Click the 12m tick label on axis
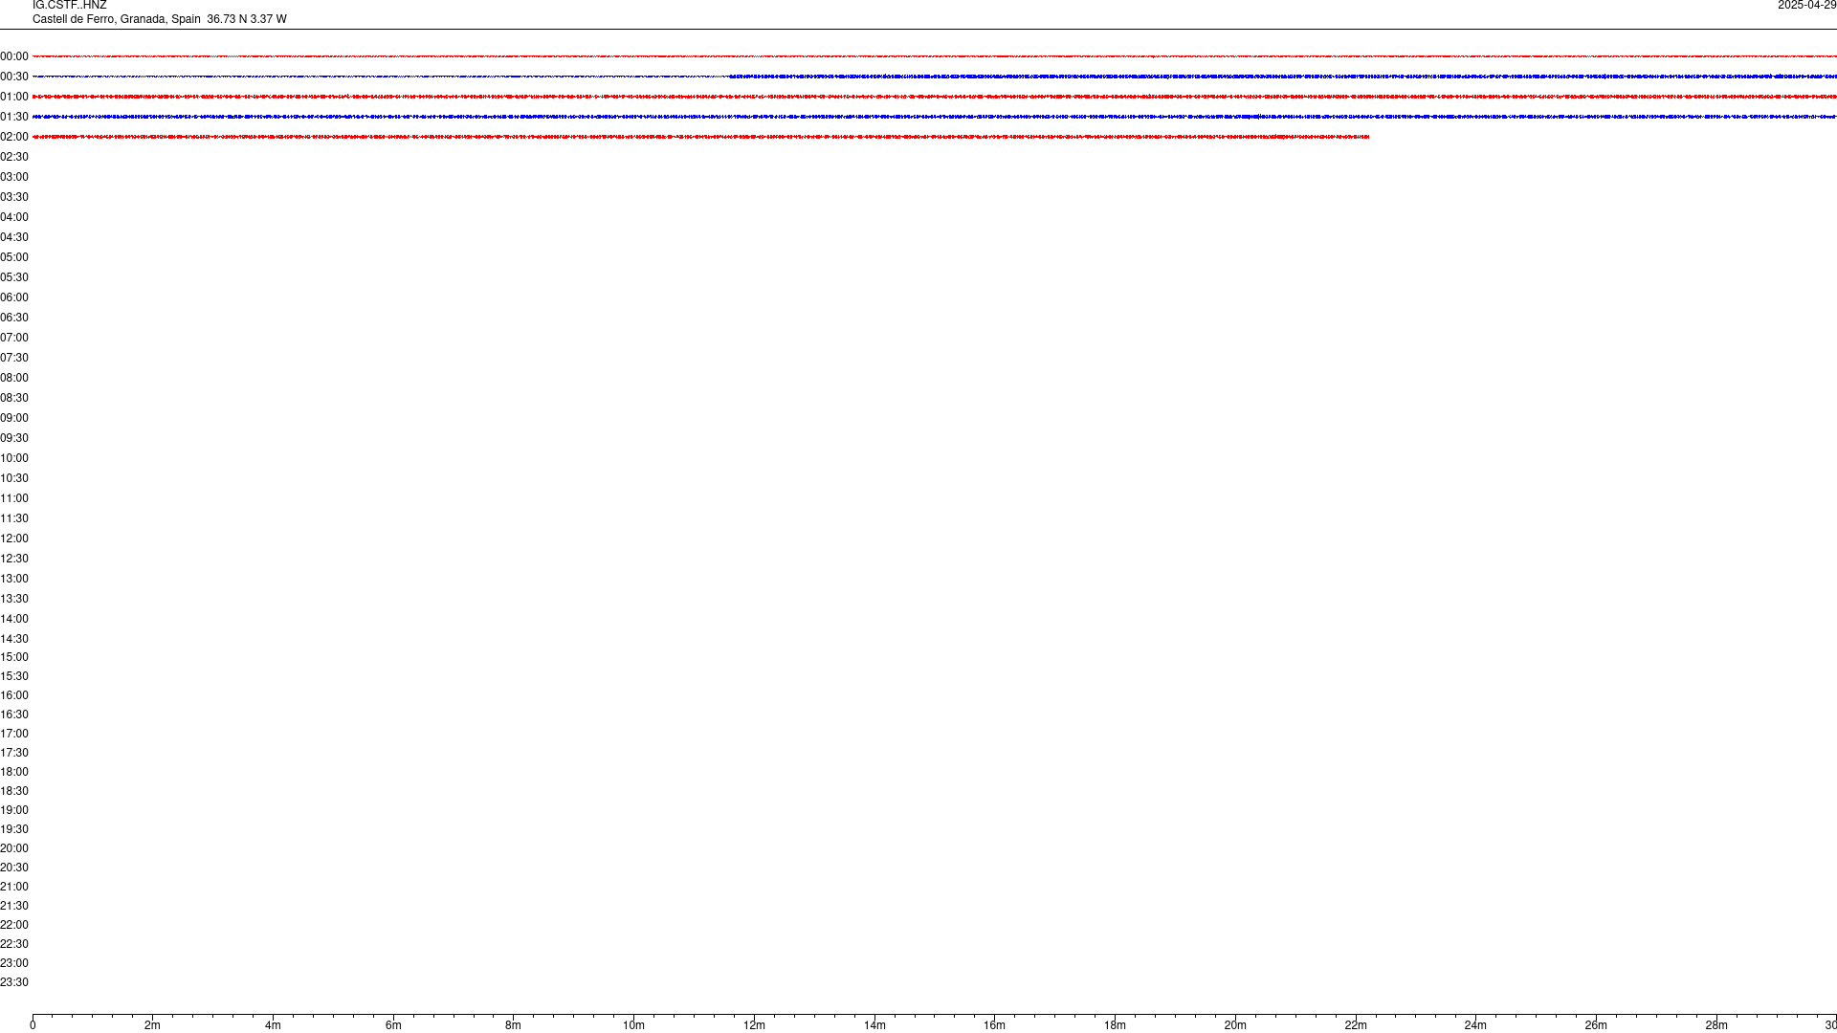 (x=754, y=1025)
